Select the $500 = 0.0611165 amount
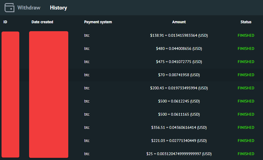This screenshot has width=263, height=160. (x=179, y=114)
